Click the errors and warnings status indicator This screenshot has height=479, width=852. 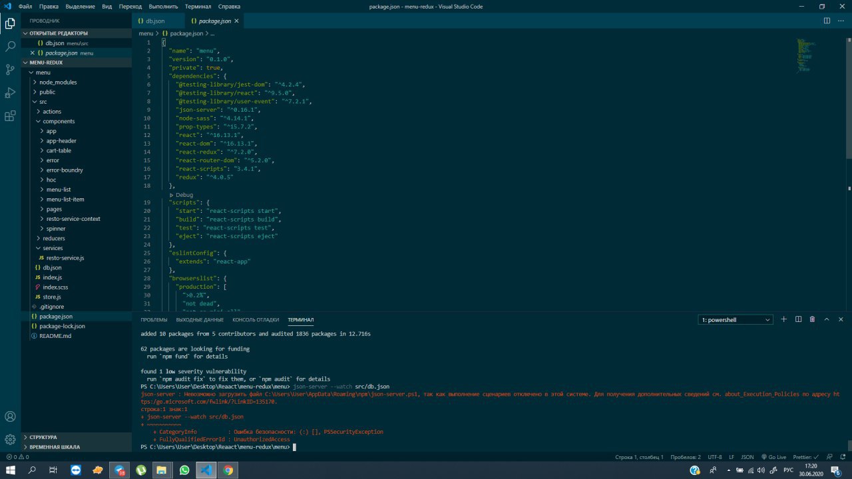(17, 457)
